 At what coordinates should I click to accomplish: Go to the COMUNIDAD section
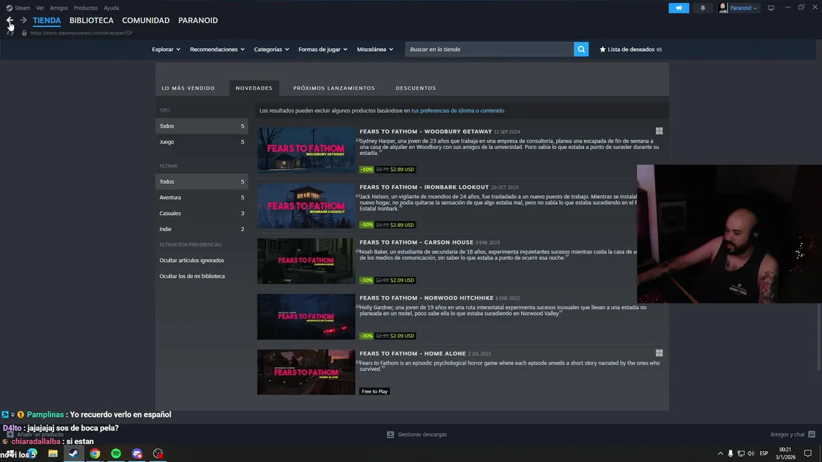pos(146,21)
